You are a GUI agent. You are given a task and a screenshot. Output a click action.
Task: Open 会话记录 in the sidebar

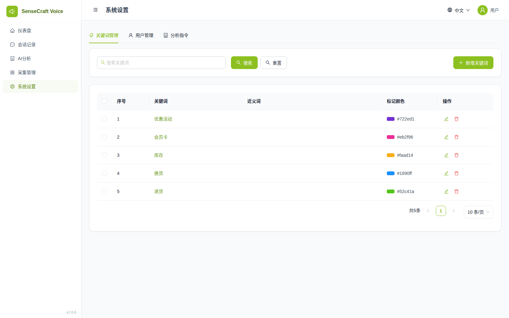pyautogui.click(x=40, y=45)
